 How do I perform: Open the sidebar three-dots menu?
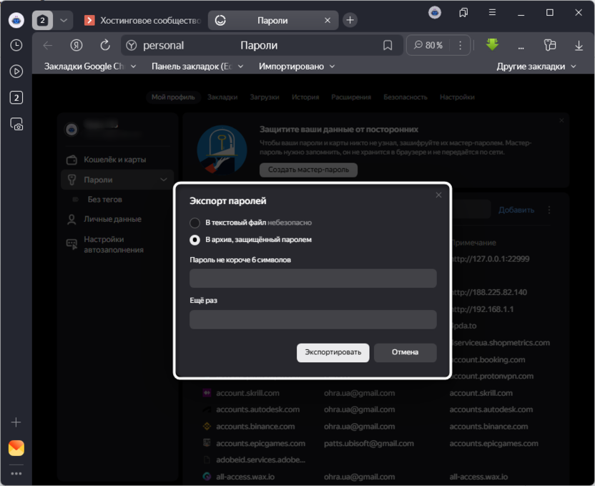[16, 473]
